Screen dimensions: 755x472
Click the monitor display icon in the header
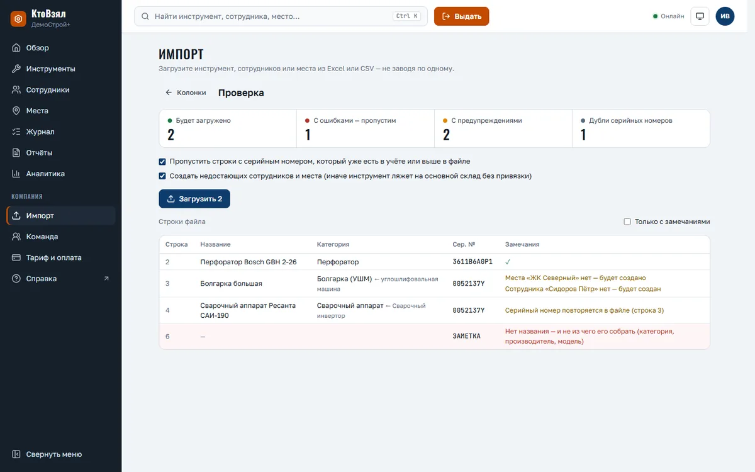(x=700, y=16)
